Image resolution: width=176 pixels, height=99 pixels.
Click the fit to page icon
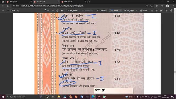[62, 10]
